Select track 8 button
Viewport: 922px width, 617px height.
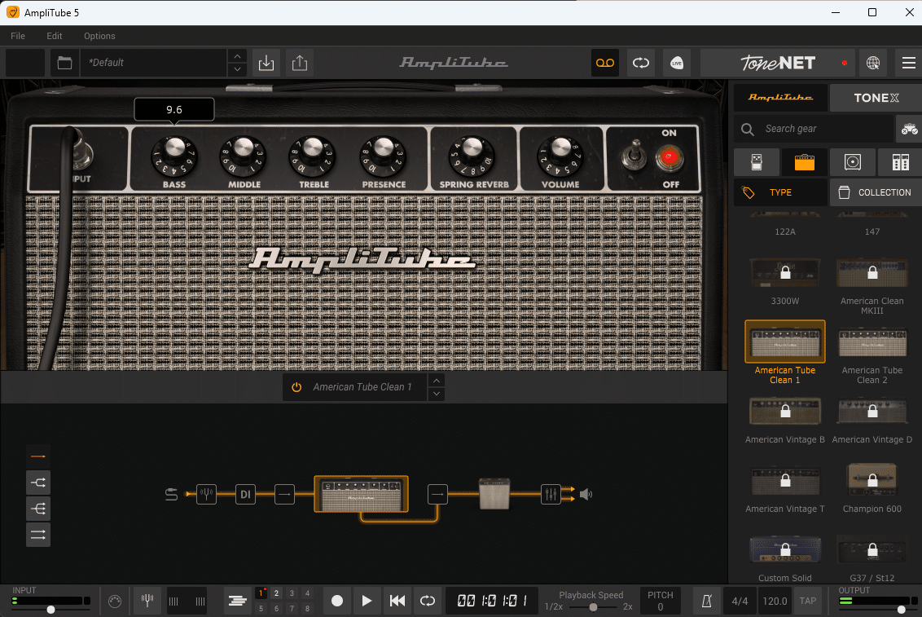coord(307,609)
